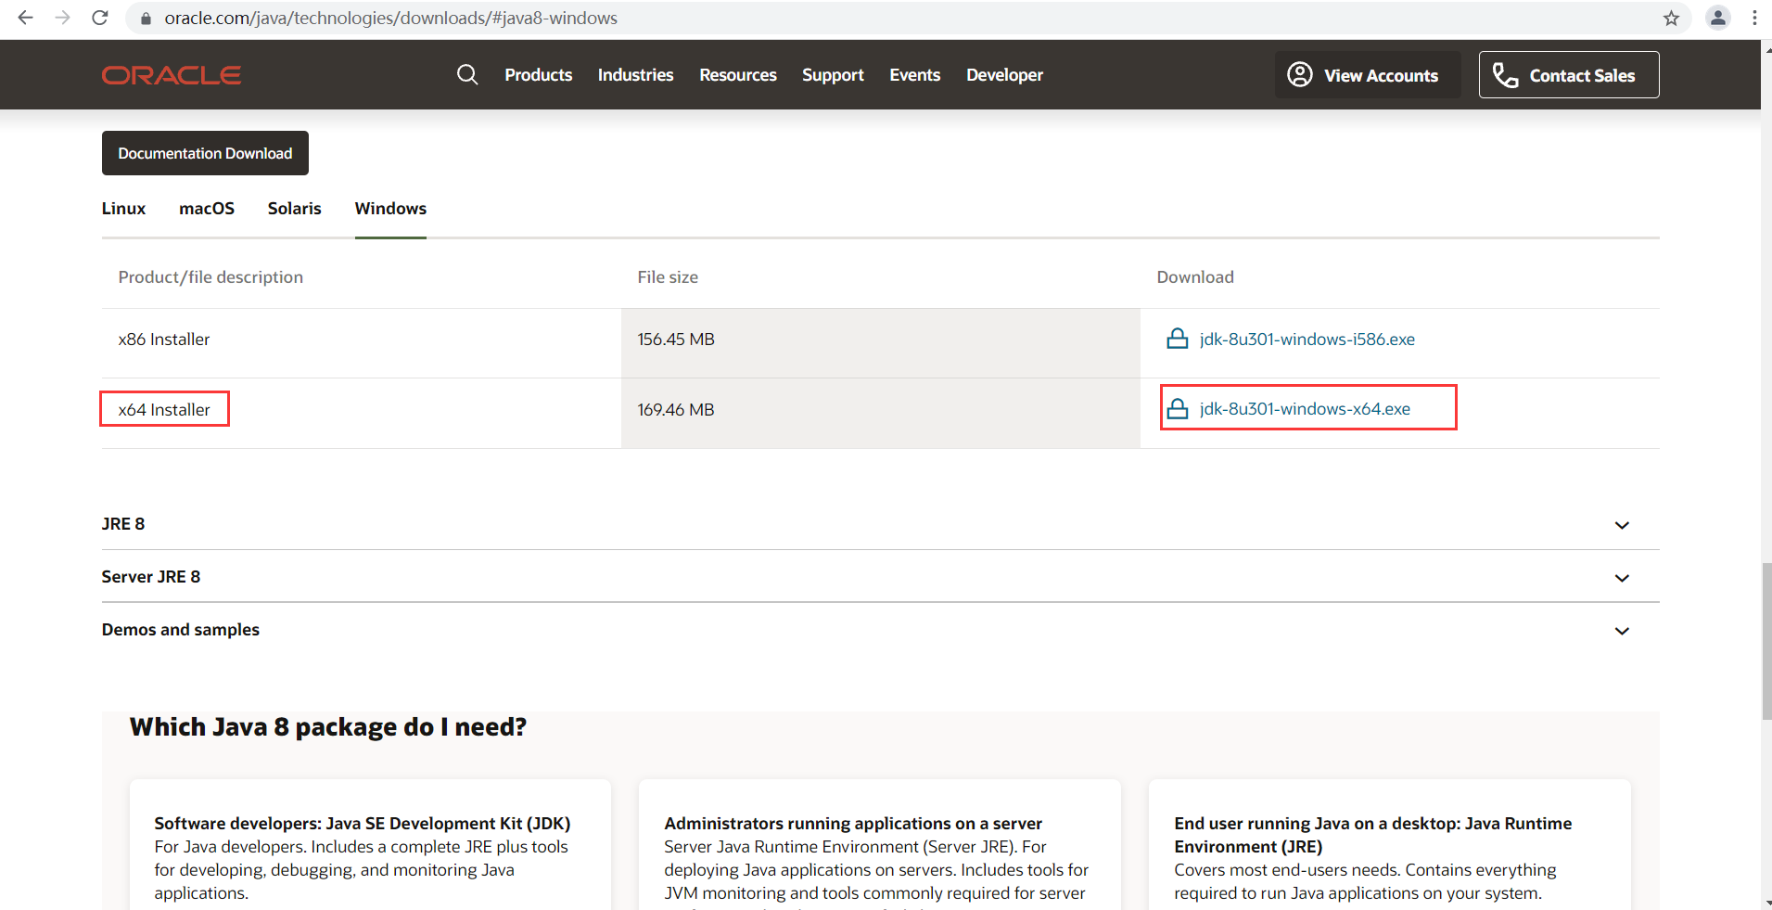Open the Products menu

click(x=538, y=75)
